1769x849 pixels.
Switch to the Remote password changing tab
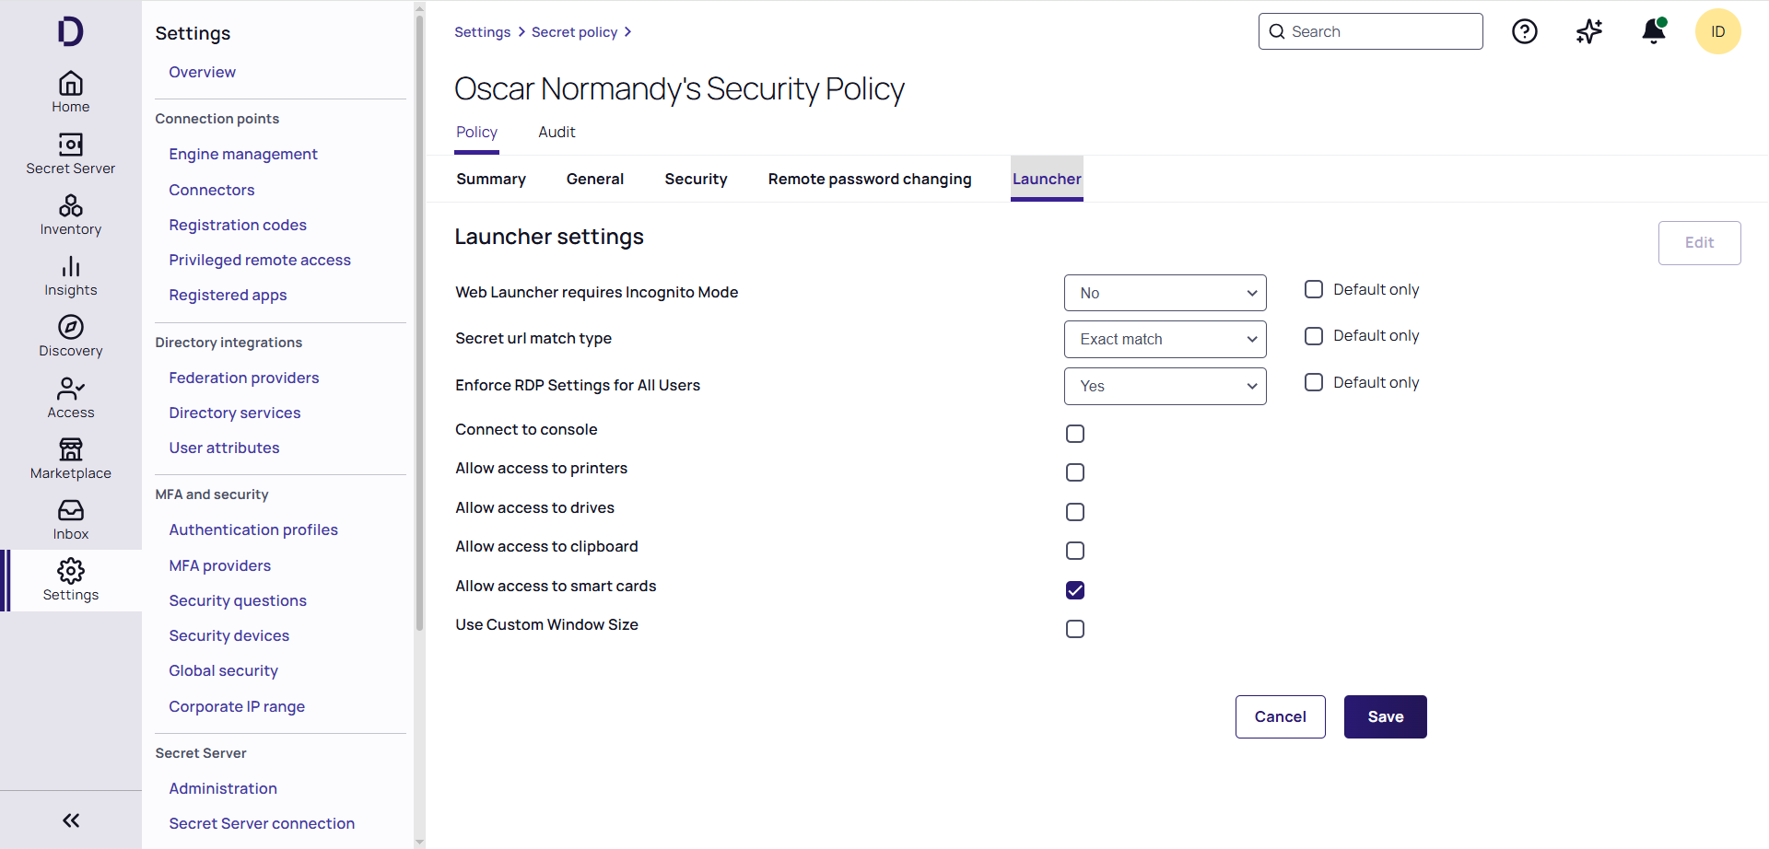point(869,180)
